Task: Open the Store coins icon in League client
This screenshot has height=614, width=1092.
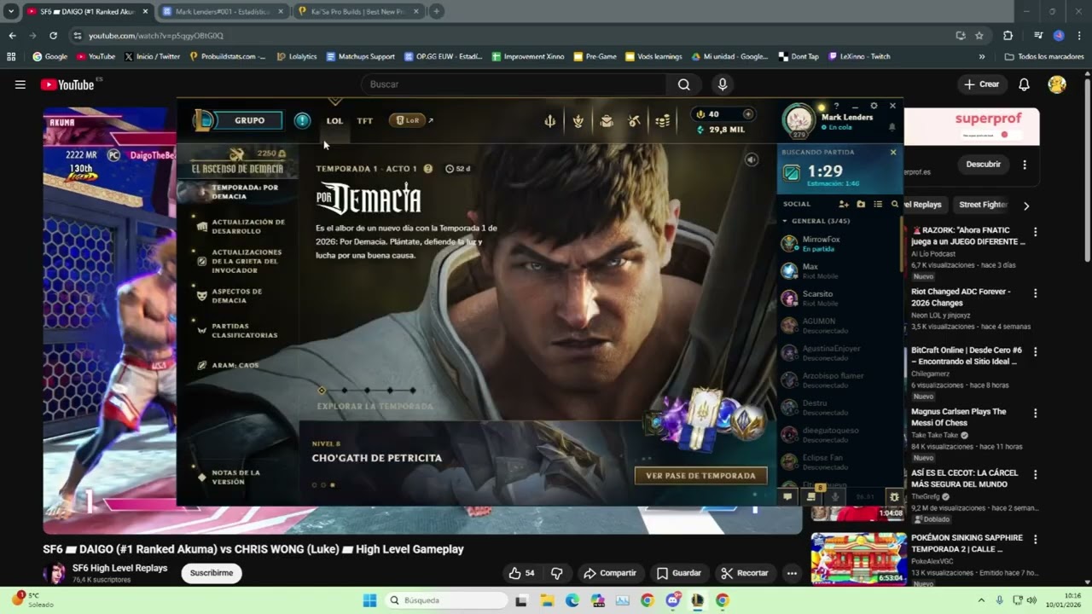Action: [662, 121]
